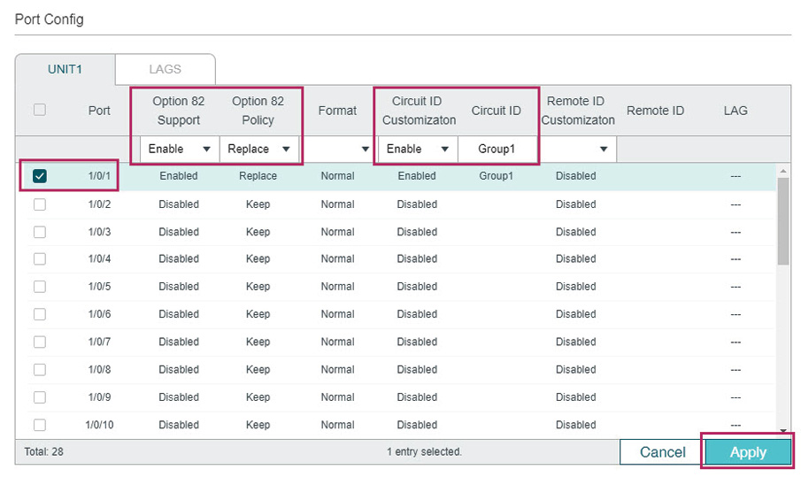Expand the Format dropdown

(338, 150)
